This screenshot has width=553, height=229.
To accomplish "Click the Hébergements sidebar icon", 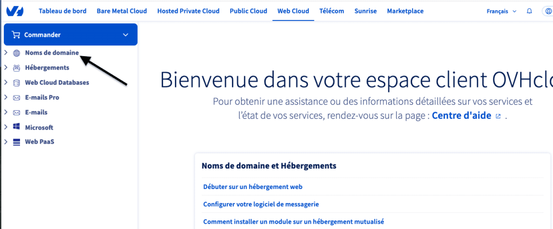I will tap(16, 68).
